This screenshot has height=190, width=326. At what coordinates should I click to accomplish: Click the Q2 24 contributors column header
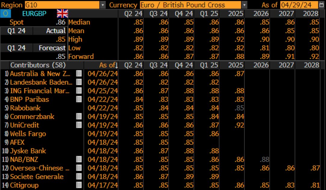coord(133,65)
